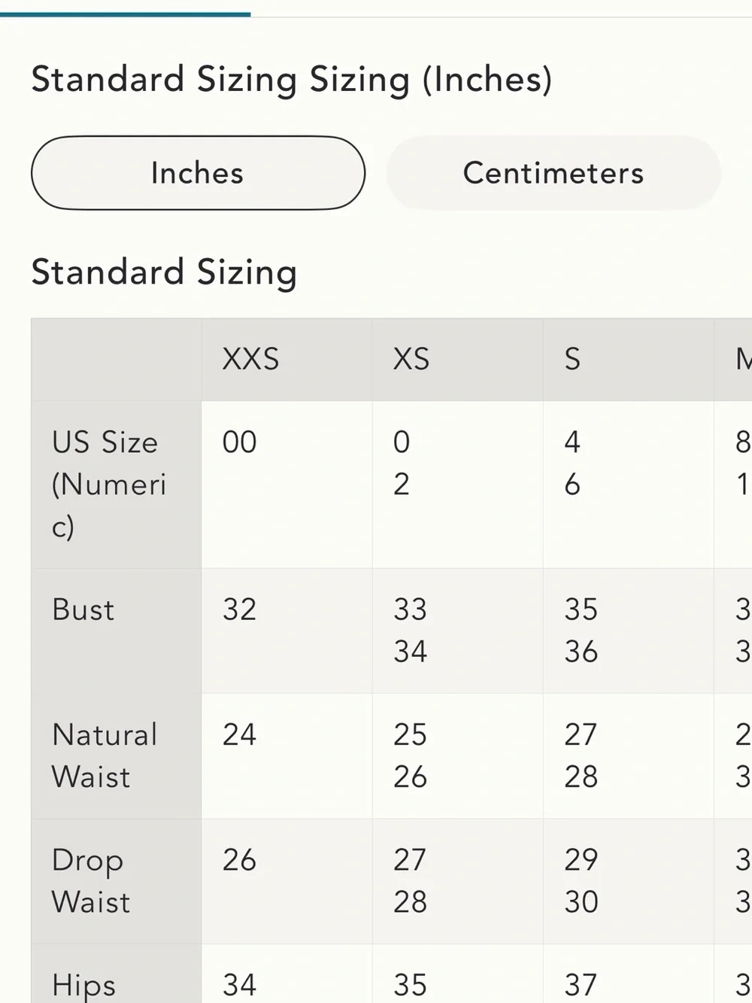Click the Standard Sizing table heading
This screenshot has width=752, height=1003.
point(164,272)
